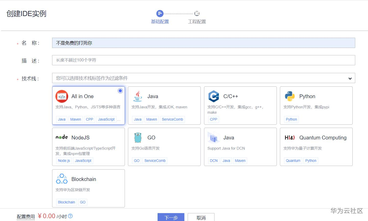The image size is (368, 221).
Task: Click the GO gopher mascot icon
Action: 138,138
